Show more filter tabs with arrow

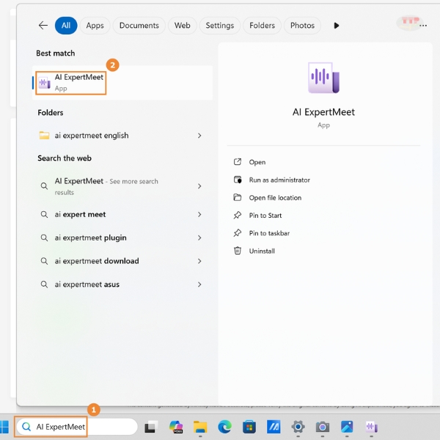point(337,25)
